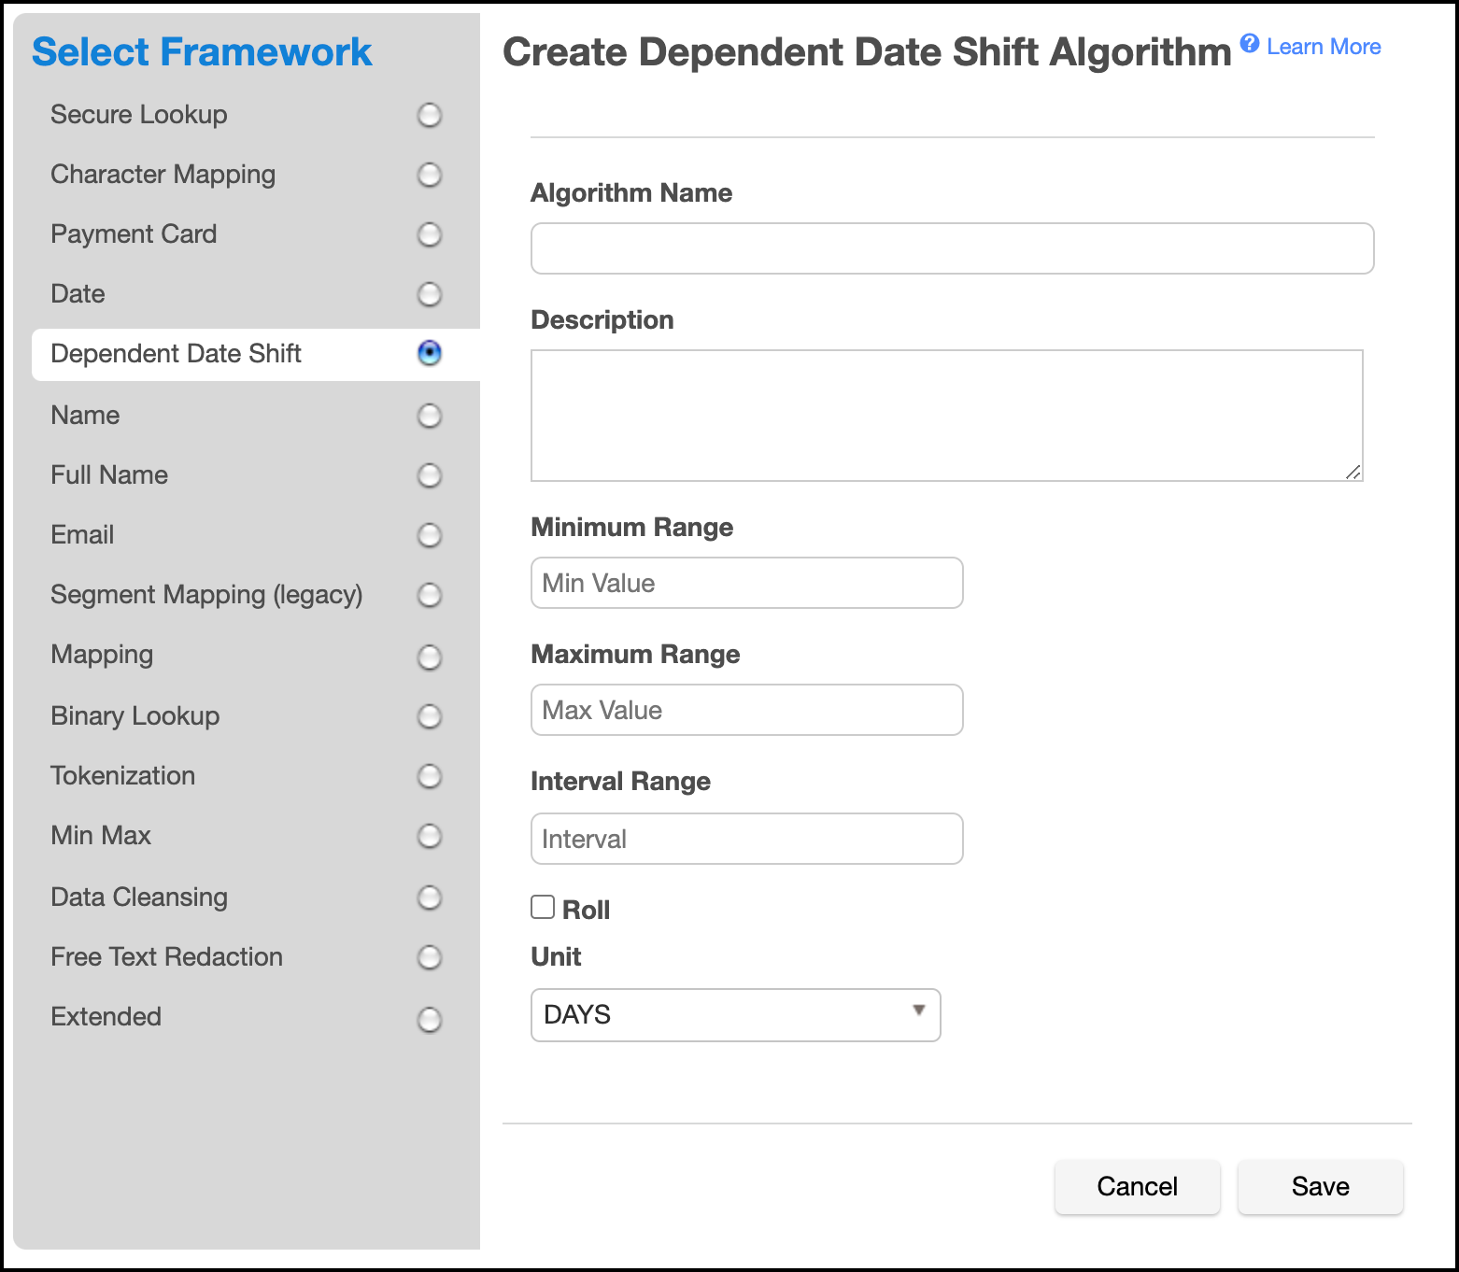The height and width of the screenshot is (1272, 1459).
Task: Open the Unit dropdown showing DAYS
Action: (734, 1015)
